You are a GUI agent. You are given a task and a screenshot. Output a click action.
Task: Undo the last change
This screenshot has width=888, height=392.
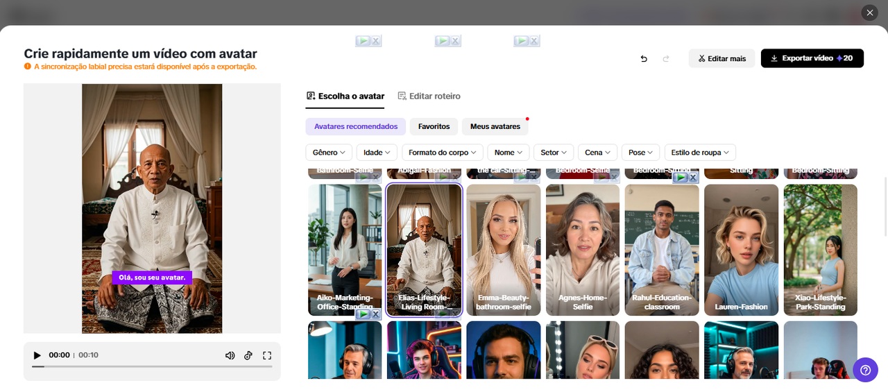(644, 59)
